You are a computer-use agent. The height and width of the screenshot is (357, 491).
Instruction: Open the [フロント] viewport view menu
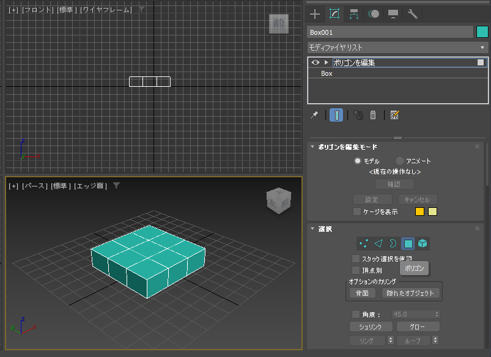click(37, 10)
